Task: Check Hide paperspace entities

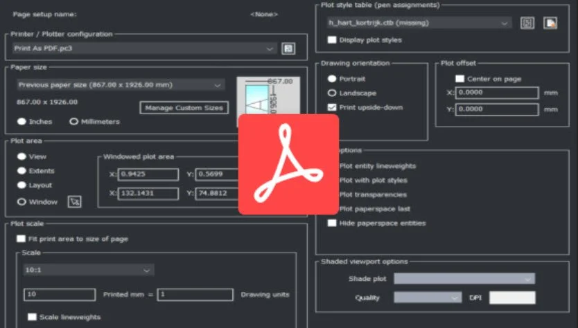Action: [332, 223]
